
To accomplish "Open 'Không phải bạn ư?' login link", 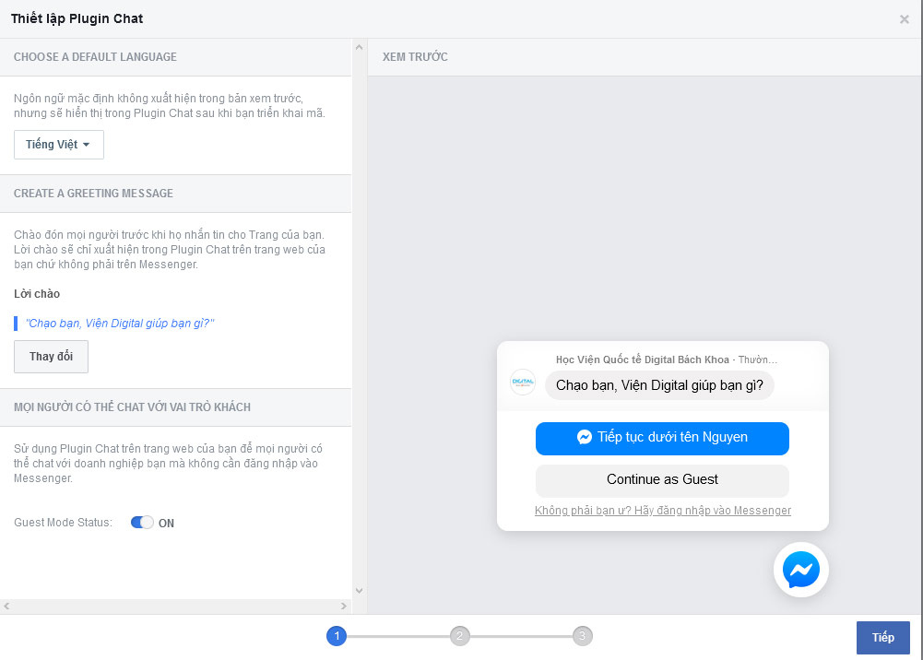I will [x=663, y=511].
